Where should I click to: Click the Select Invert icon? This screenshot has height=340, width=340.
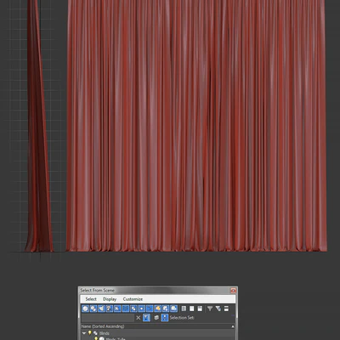(x=200, y=309)
